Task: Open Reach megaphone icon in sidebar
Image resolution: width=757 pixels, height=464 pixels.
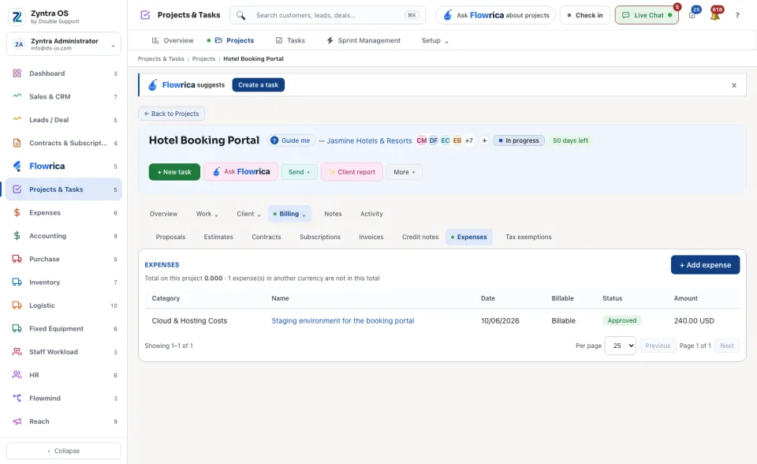Action: [x=17, y=421]
